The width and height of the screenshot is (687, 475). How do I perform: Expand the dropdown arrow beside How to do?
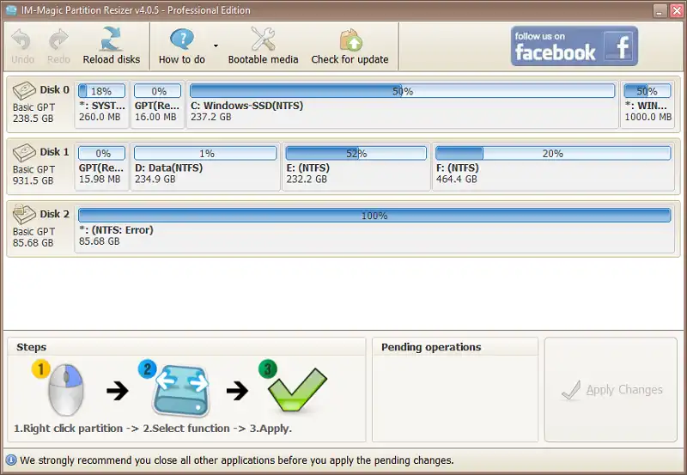(216, 46)
